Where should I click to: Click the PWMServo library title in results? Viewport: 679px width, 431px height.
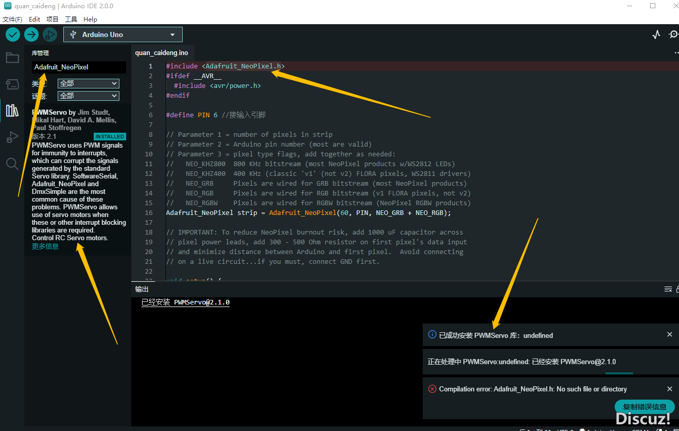(x=49, y=112)
